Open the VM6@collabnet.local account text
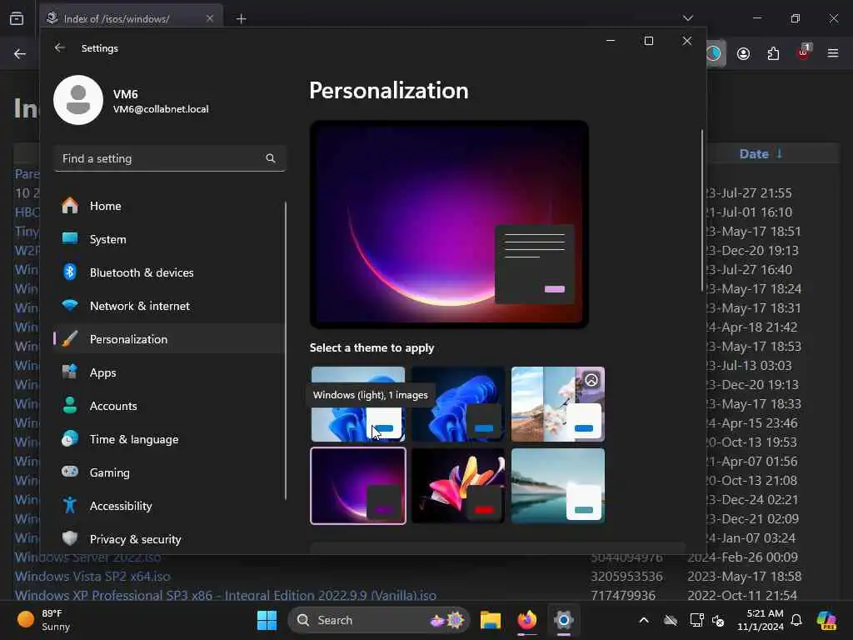 [x=161, y=109]
